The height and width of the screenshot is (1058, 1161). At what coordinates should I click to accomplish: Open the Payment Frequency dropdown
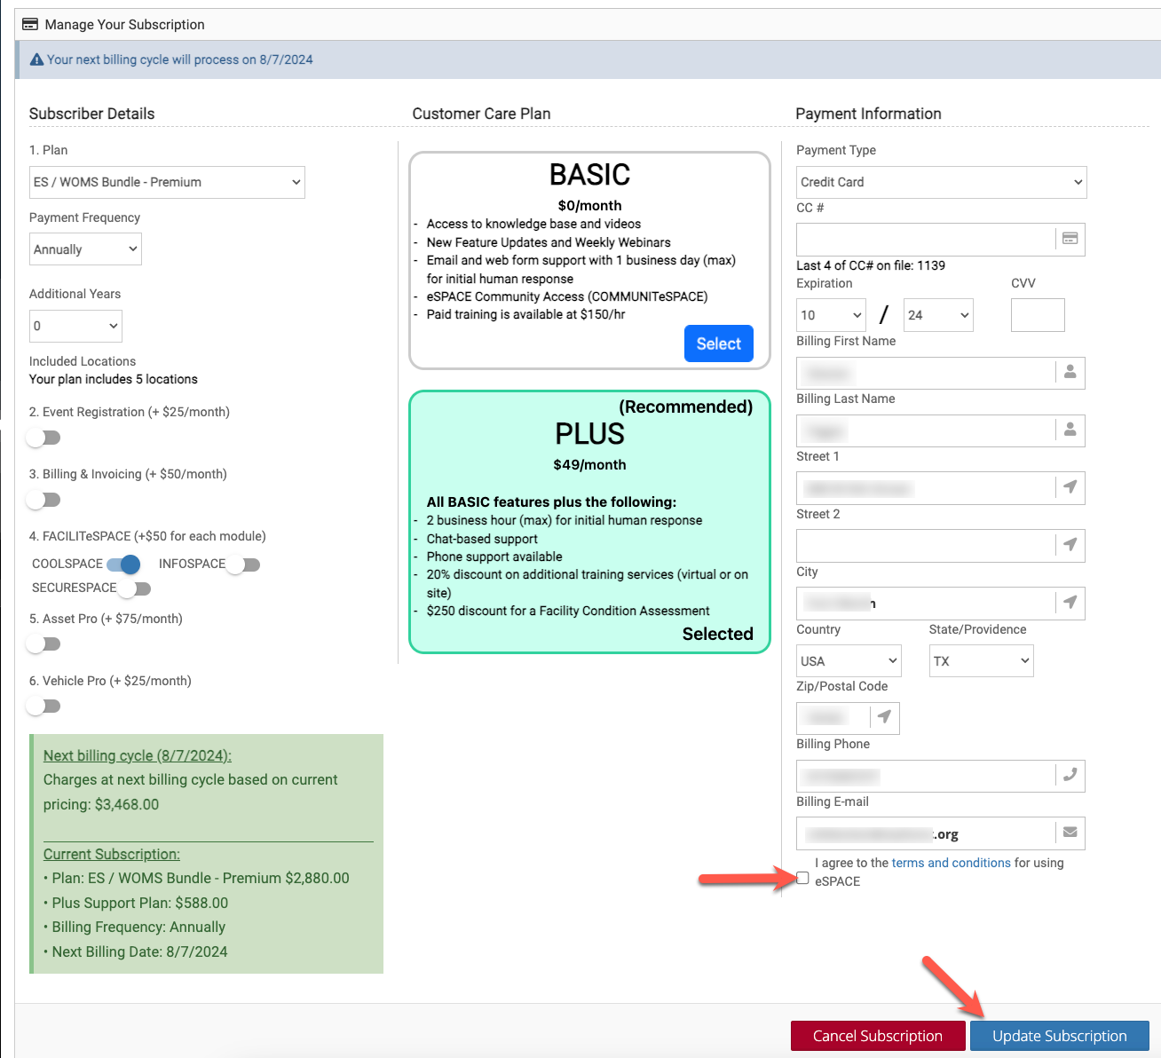pyautogui.click(x=85, y=249)
